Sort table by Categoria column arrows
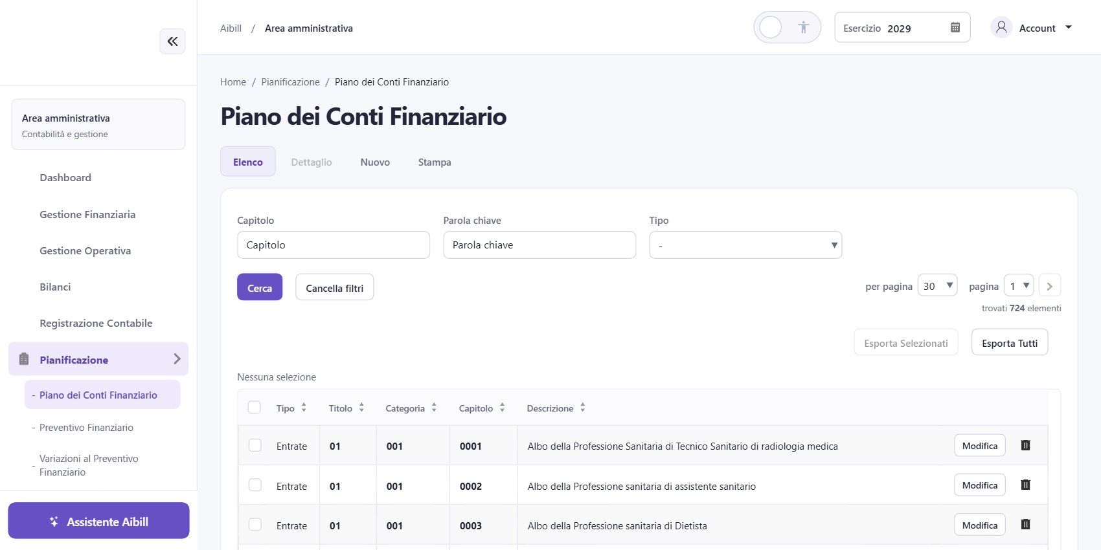This screenshot has height=550, width=1101. click(x=434, y=408)
